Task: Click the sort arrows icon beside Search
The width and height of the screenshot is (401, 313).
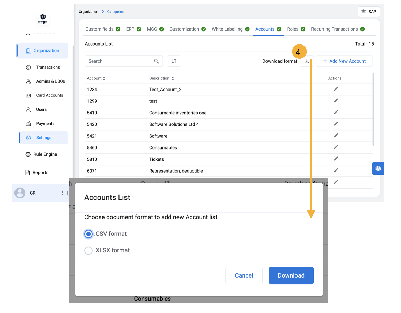Action: tap(174, 61)
